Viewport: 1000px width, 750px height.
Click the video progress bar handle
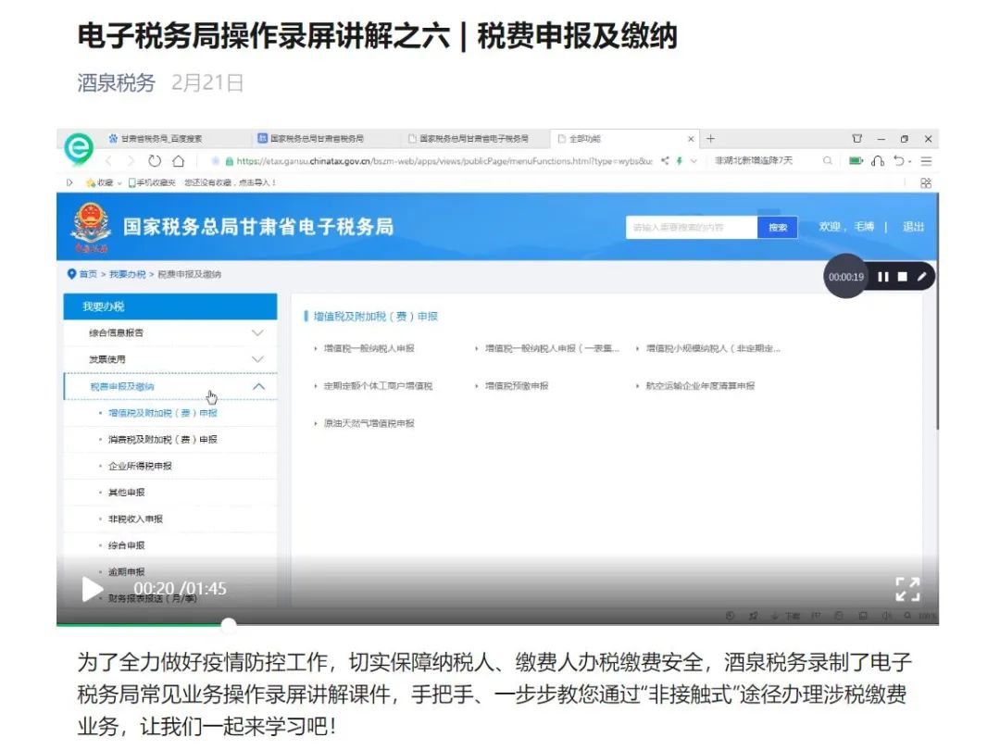(x=229, y=624)
